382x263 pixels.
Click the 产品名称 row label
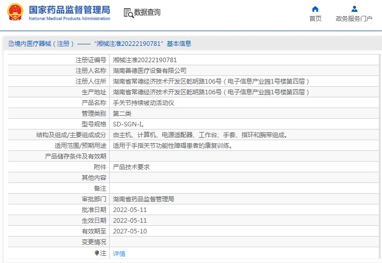(x=94, y=103)
